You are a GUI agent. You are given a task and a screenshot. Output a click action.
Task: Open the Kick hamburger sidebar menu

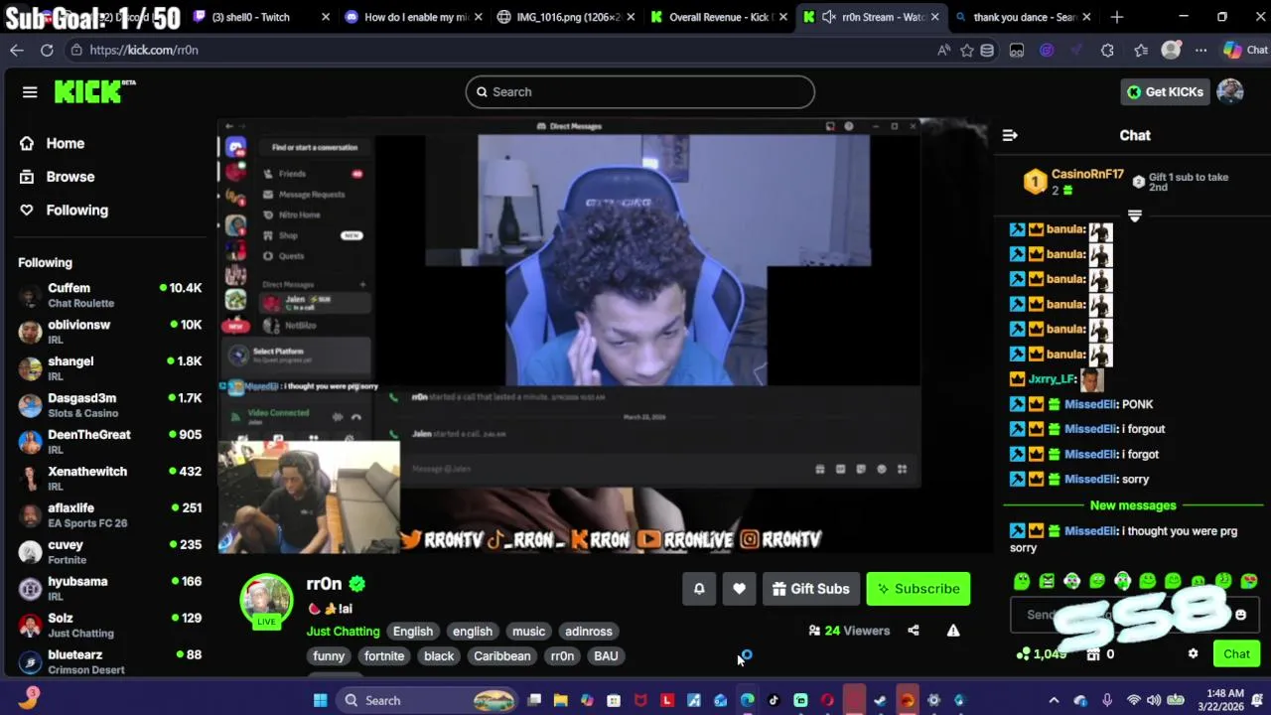30,92
